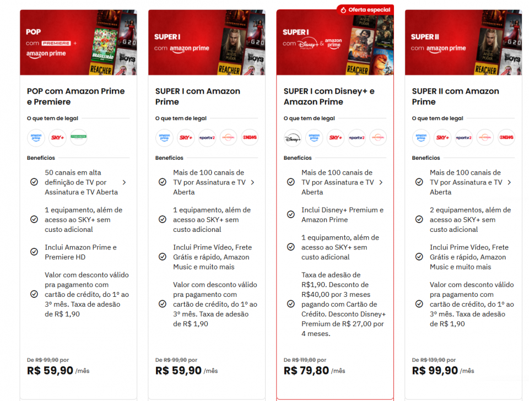The image size is (529, 401).
Task: Click the "Oferta especial" badge
Action: click(x=365, y=10)
